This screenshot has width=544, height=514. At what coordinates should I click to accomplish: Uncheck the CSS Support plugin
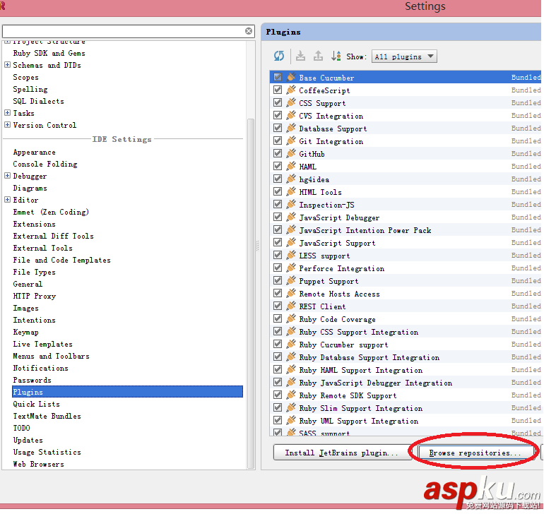point(278,102)
